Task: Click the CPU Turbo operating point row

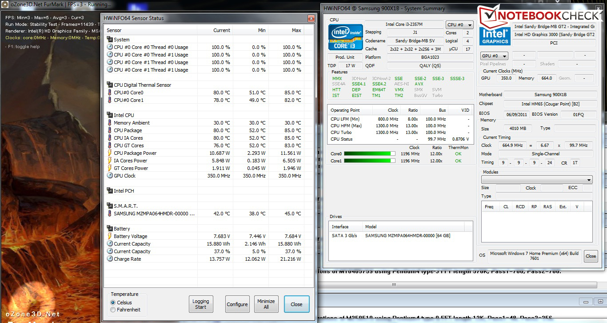Action: [x=400, y=133]
